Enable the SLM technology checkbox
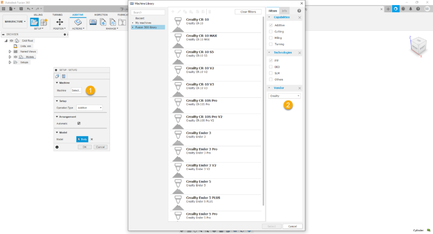The image size is (433, 234). click(271, 73)
